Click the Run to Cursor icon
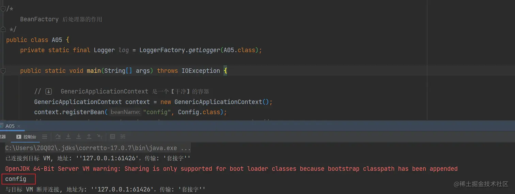The image size is (515, 194). 99,137
